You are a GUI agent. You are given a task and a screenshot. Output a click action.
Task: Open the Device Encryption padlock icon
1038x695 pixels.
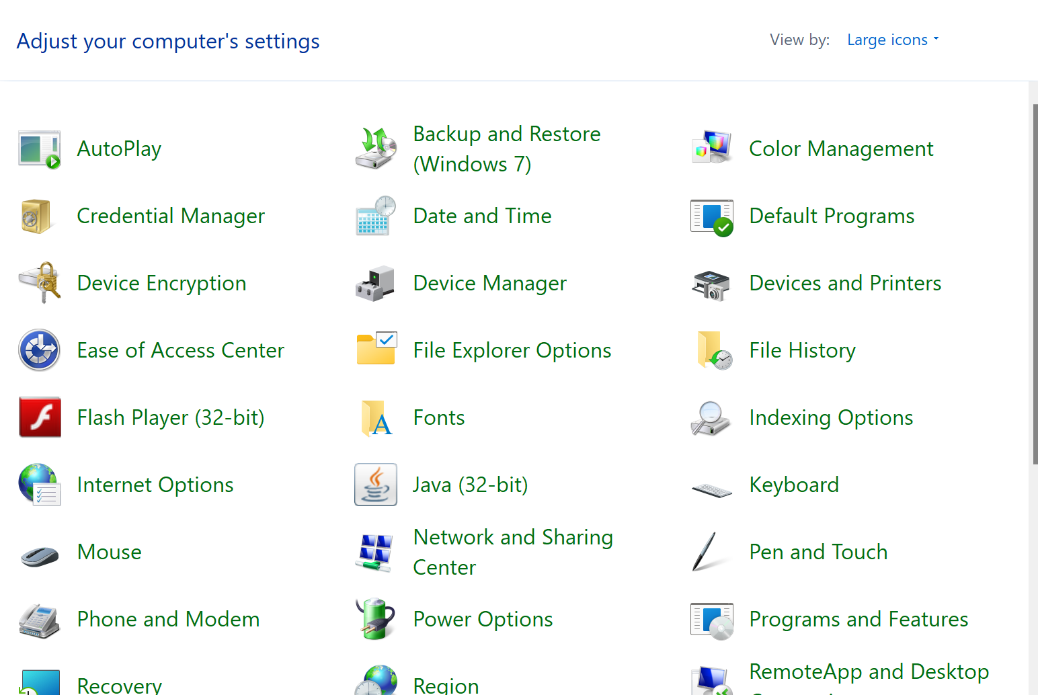tap(40, 283)
